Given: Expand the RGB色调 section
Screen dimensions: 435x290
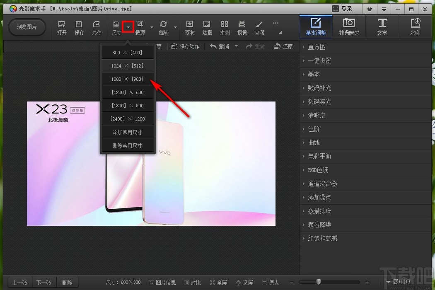Looking at the screenshot, I should [x=366, y=170].
